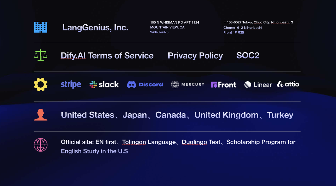Click the Discord logo
Screen dimensions: 336x186
pyautogui.click(x=145, y=84)
